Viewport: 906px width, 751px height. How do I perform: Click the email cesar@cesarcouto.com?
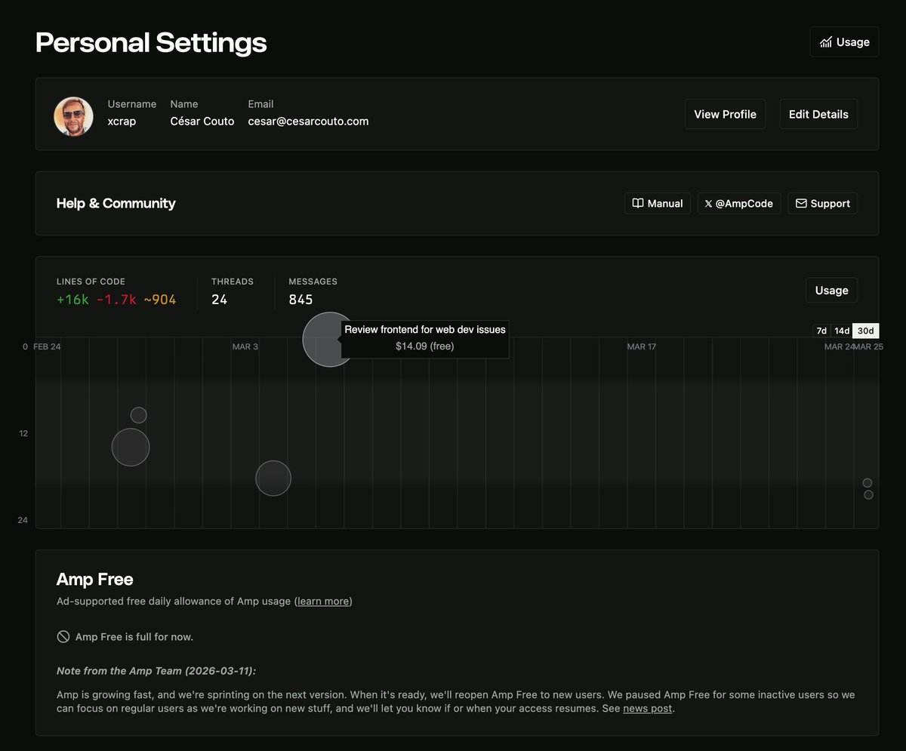(x=308, y=121)
